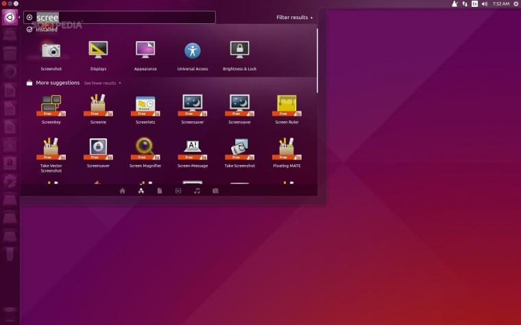The height and width of the screenshot is (325, 521).
Task: Switch to the Files lens
Action: 160,191
